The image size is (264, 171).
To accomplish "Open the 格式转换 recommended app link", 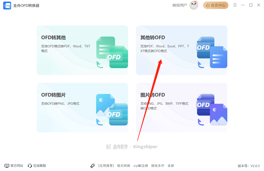I will pos(124,166).
